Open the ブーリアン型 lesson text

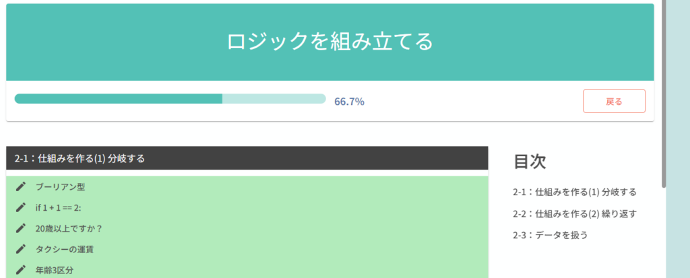point(61,186)
